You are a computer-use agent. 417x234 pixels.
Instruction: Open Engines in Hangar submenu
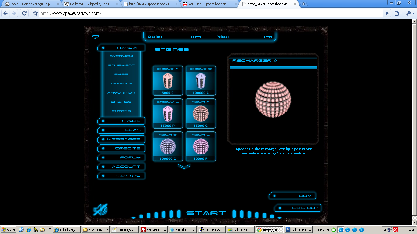121,102
